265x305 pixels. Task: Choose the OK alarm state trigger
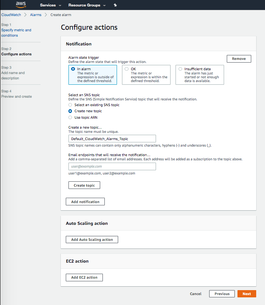pyautogui.click(x=127, y=69)
